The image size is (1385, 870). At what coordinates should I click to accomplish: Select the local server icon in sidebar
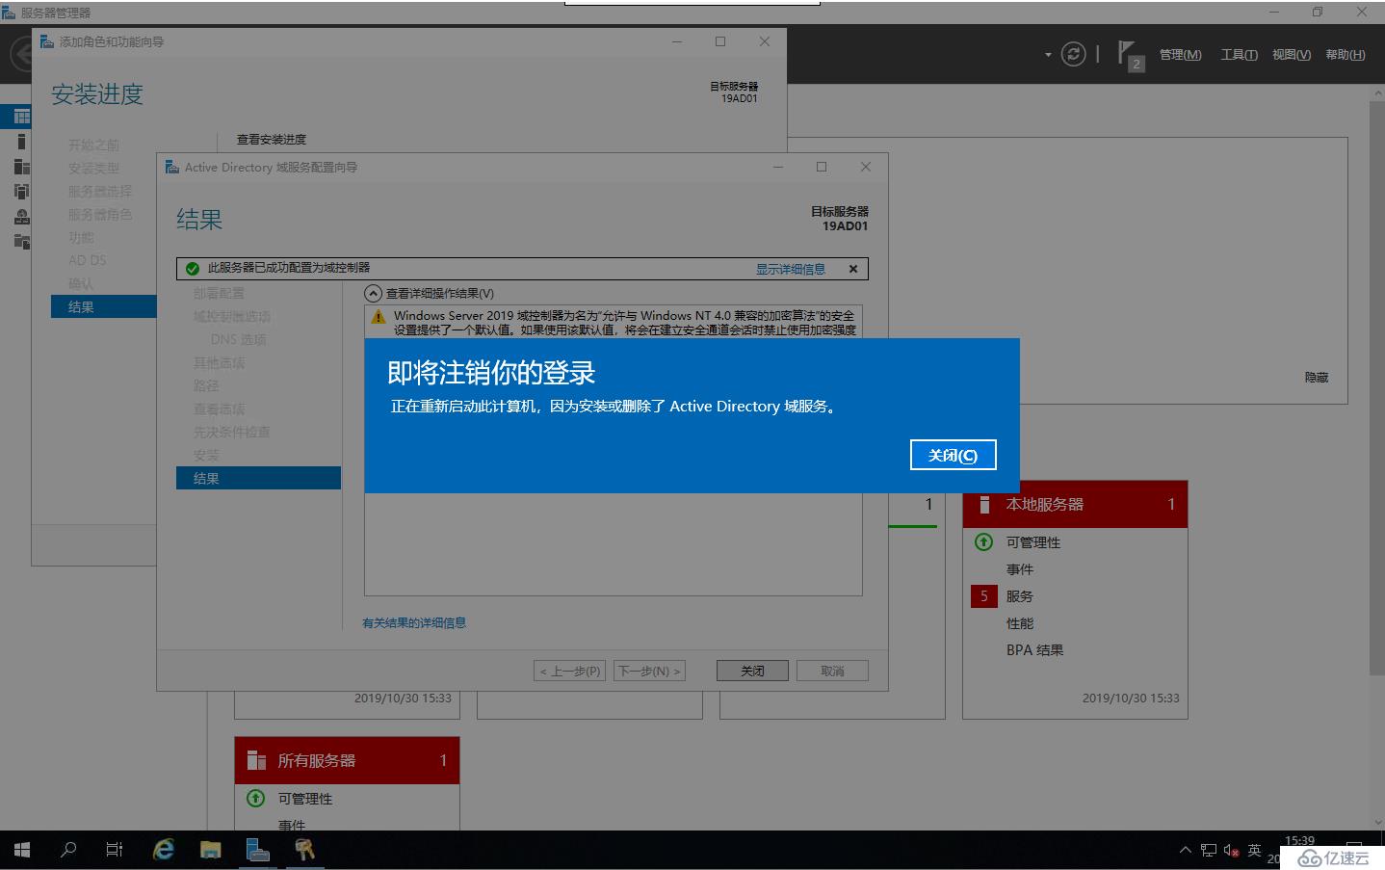[x=21, y=142]
